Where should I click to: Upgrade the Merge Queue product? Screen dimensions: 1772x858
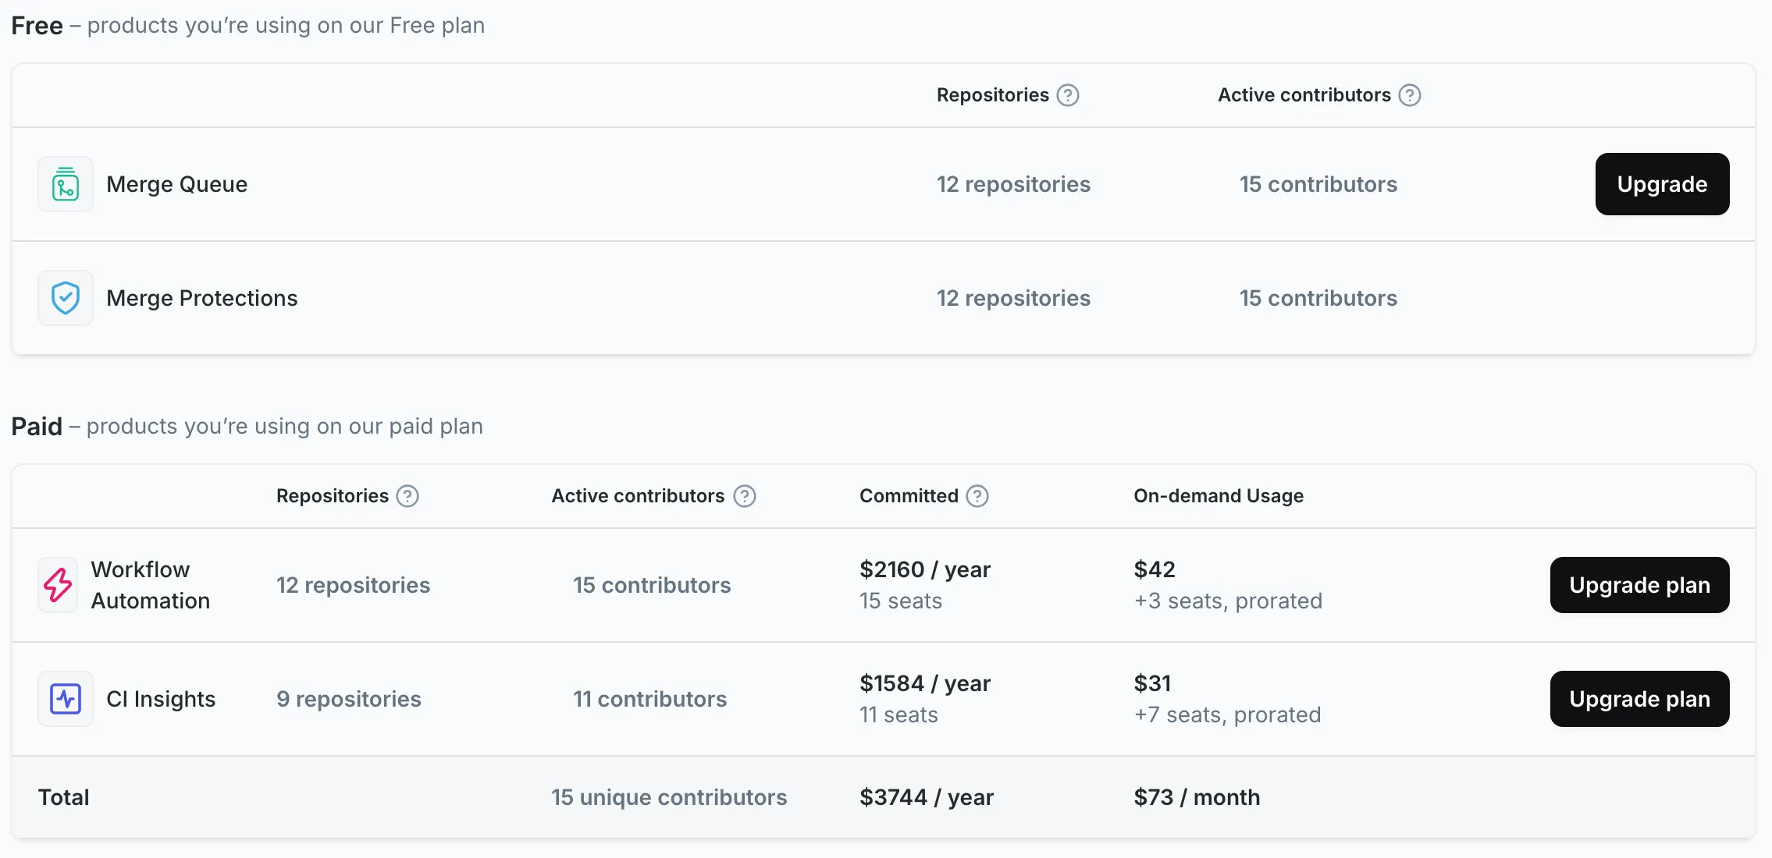pos(1662,184)
